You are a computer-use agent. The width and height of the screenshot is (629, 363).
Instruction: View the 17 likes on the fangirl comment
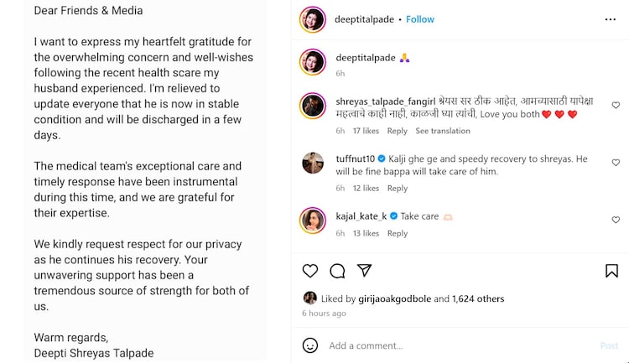(366, 131)
